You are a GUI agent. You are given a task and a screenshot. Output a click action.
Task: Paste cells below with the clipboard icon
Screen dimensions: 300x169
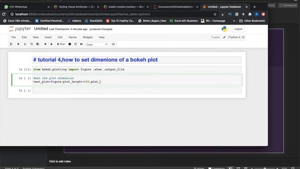(38, 44)
